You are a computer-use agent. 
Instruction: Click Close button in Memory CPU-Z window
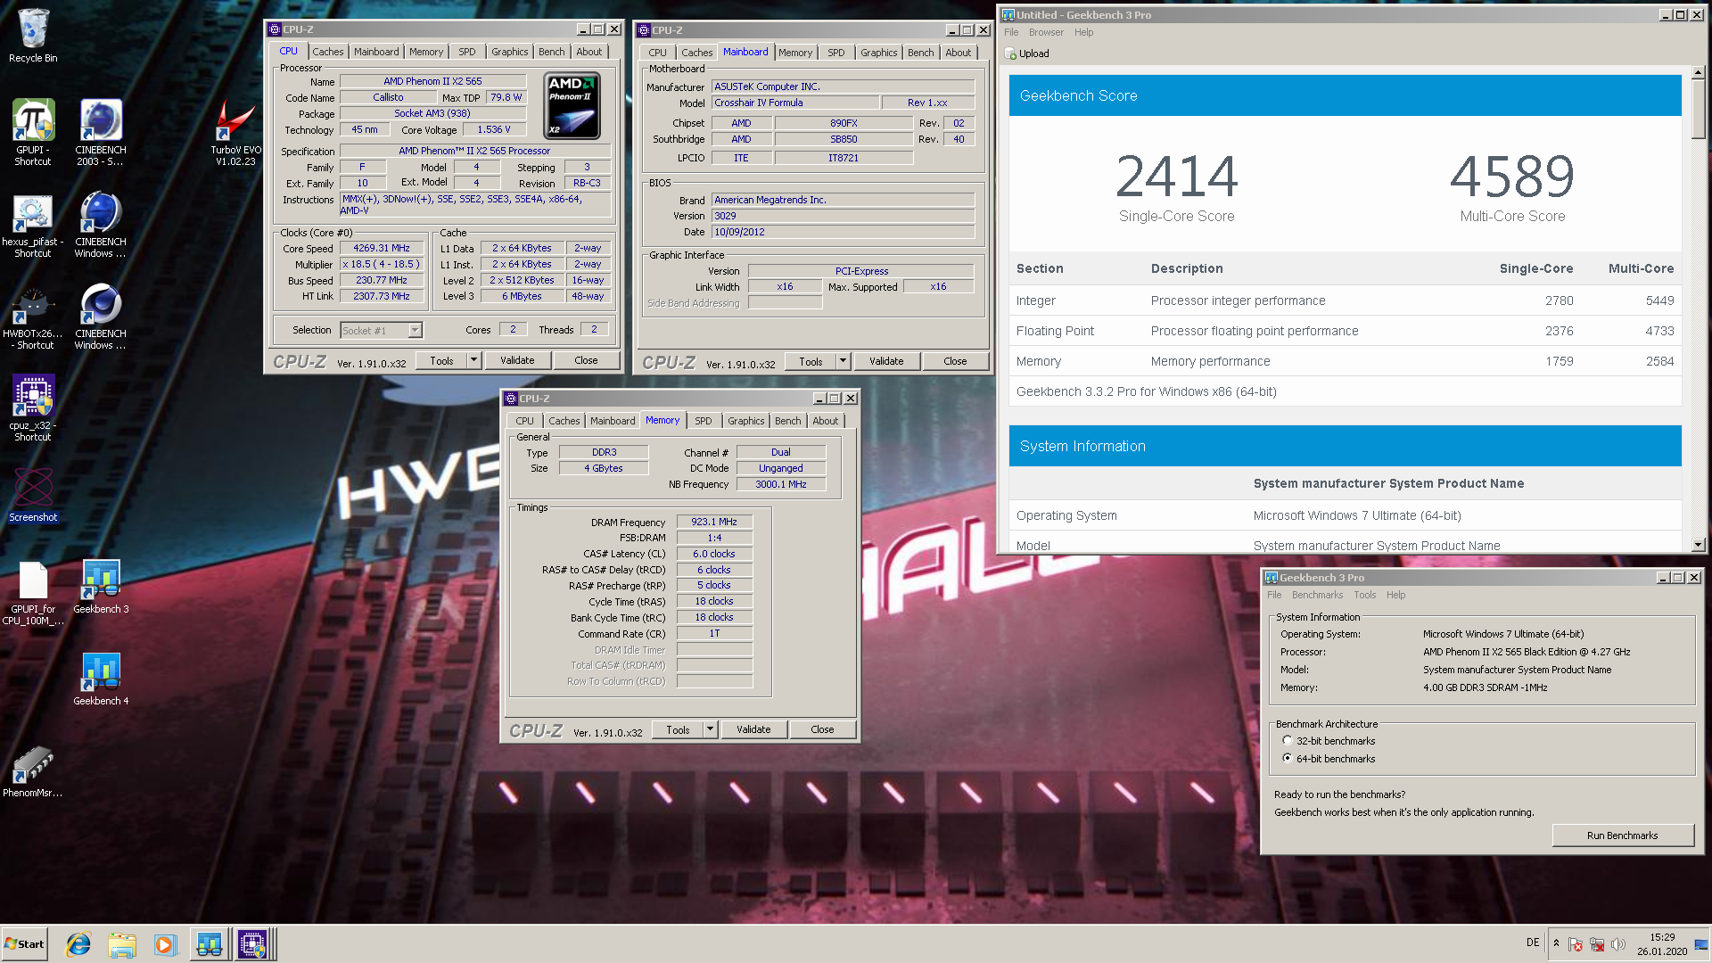tap(822, 729)
